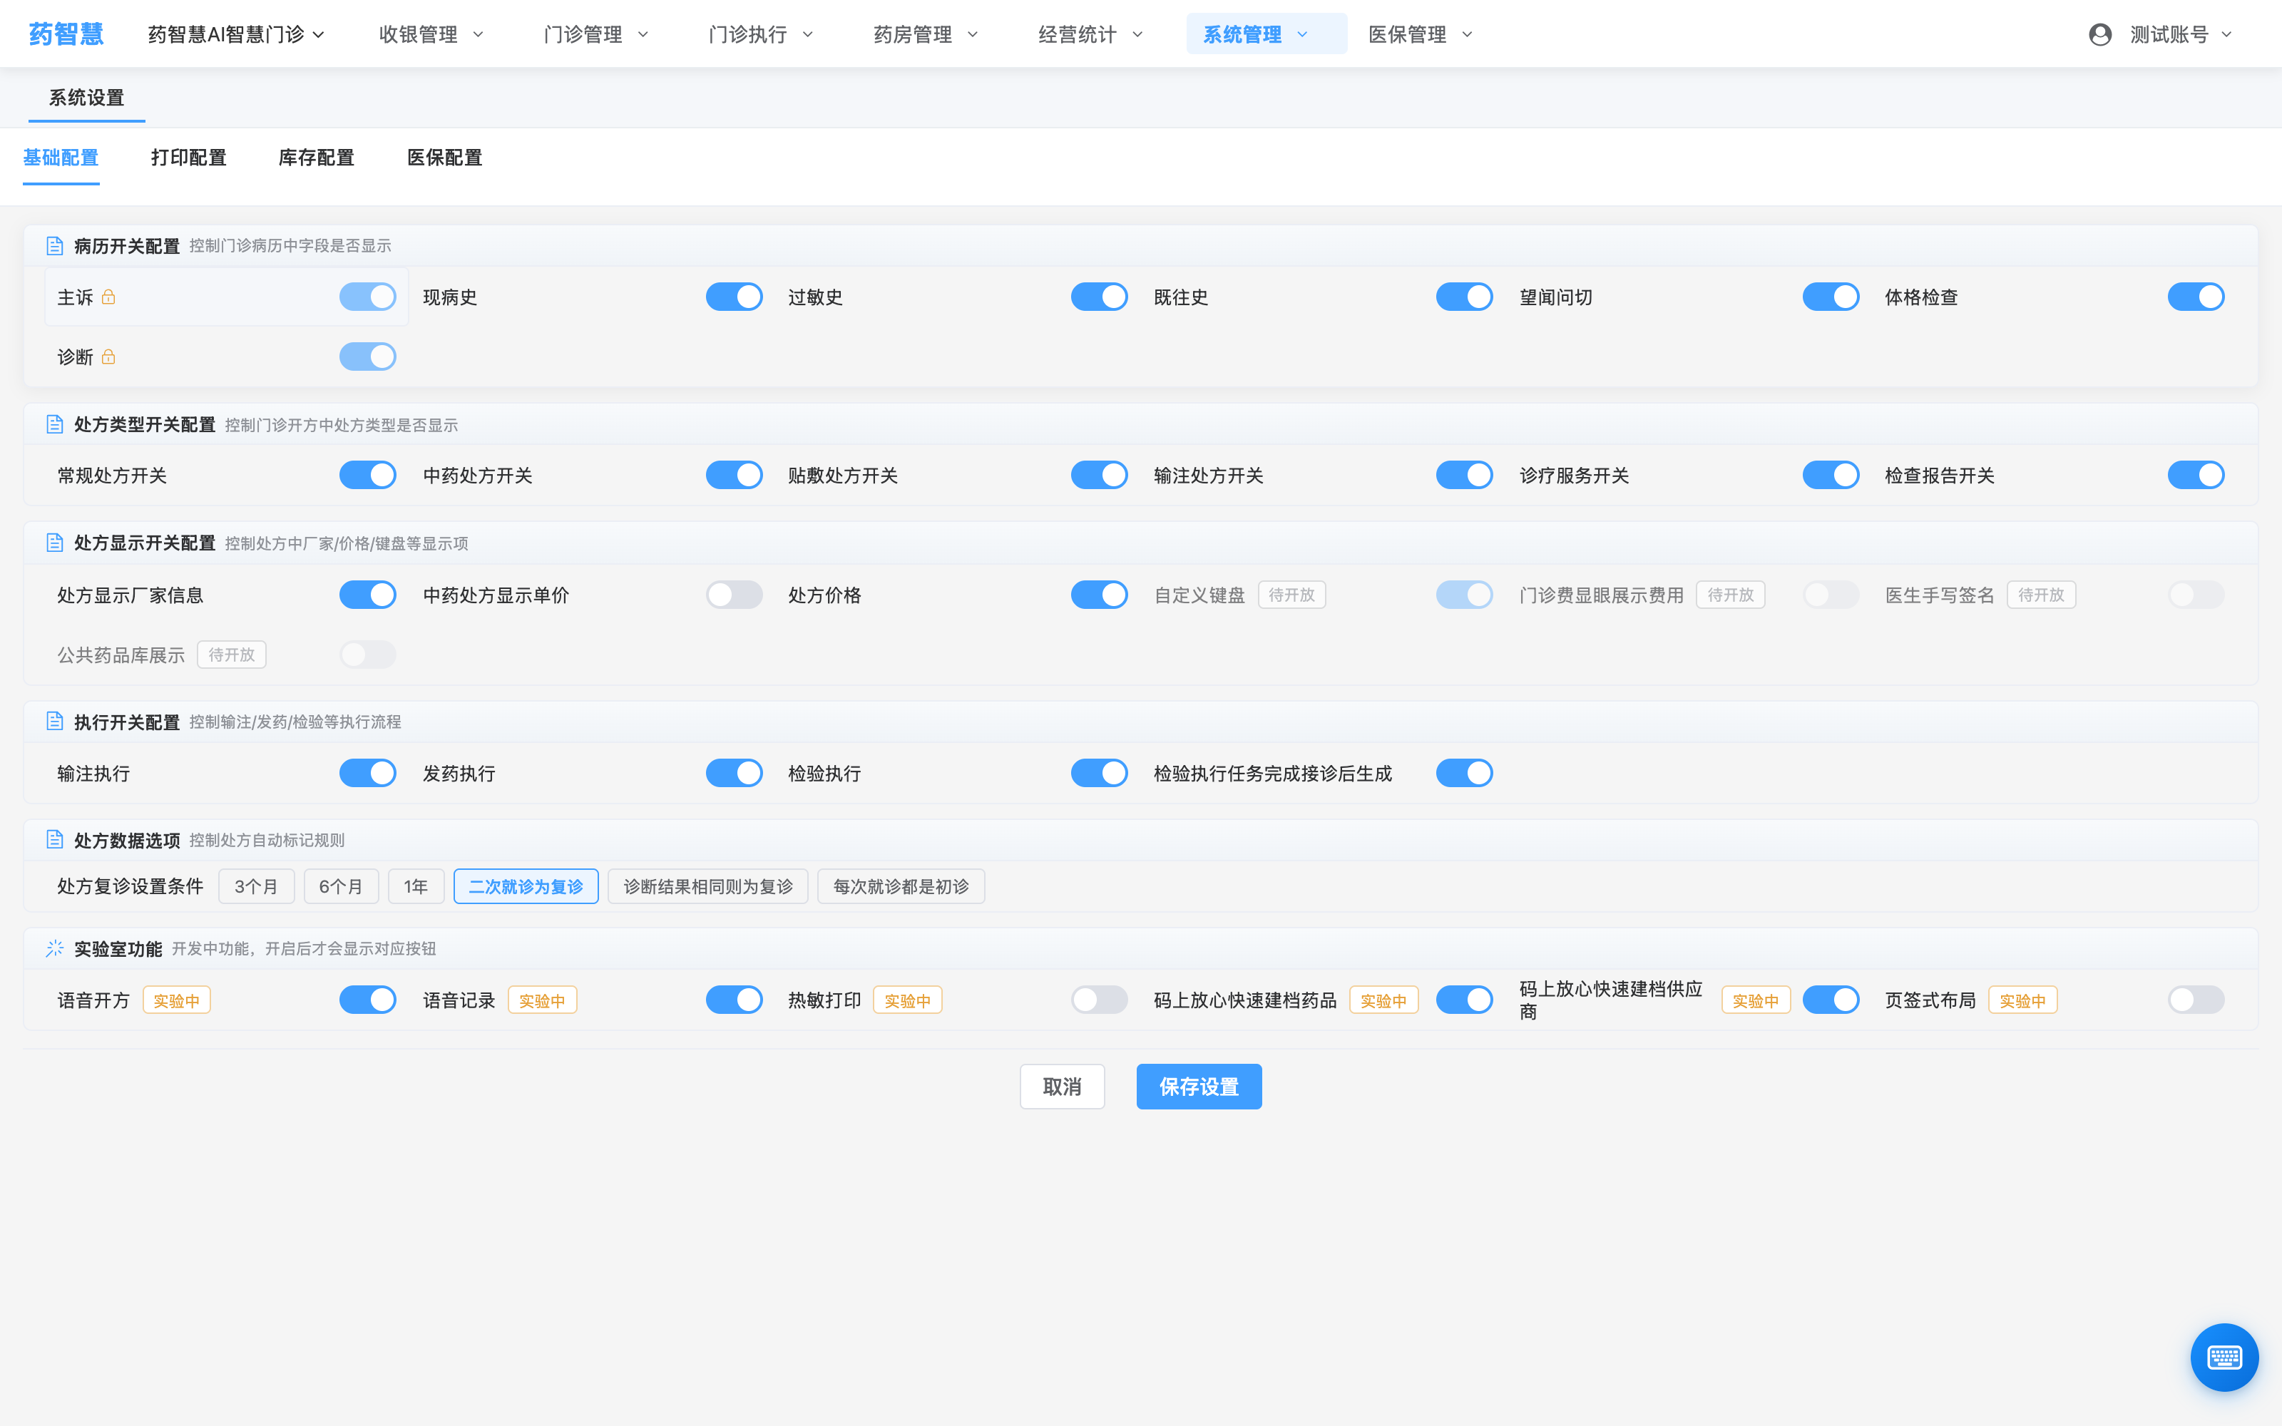
Task: Open the 收银管理 dropdown menu
Action: coord(431,35)
